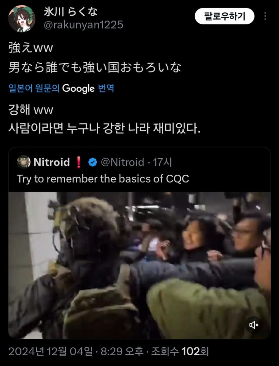Click the Google 번역 translation link
The width and height of the screenshot is (279, 366).
[88, 88]
